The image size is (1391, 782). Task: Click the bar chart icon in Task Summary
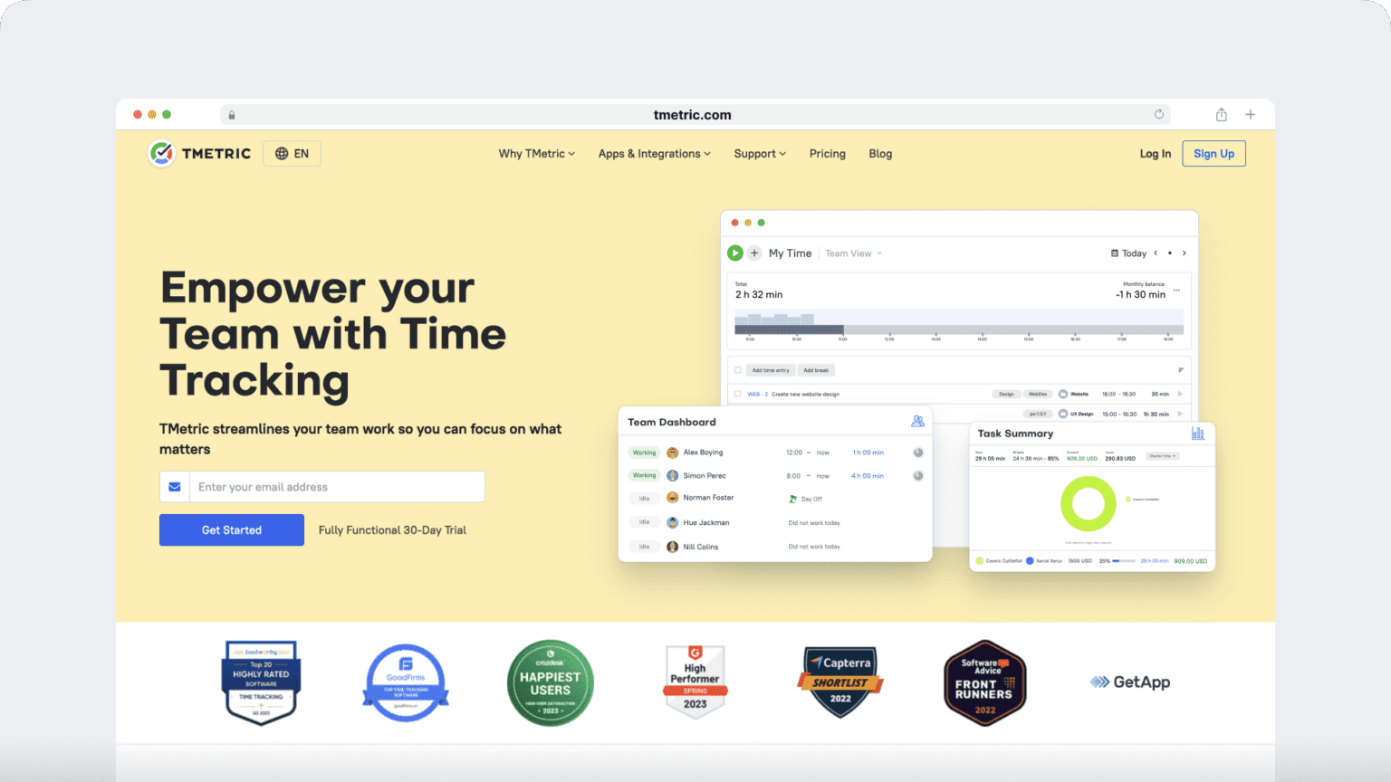[1197, 434]
